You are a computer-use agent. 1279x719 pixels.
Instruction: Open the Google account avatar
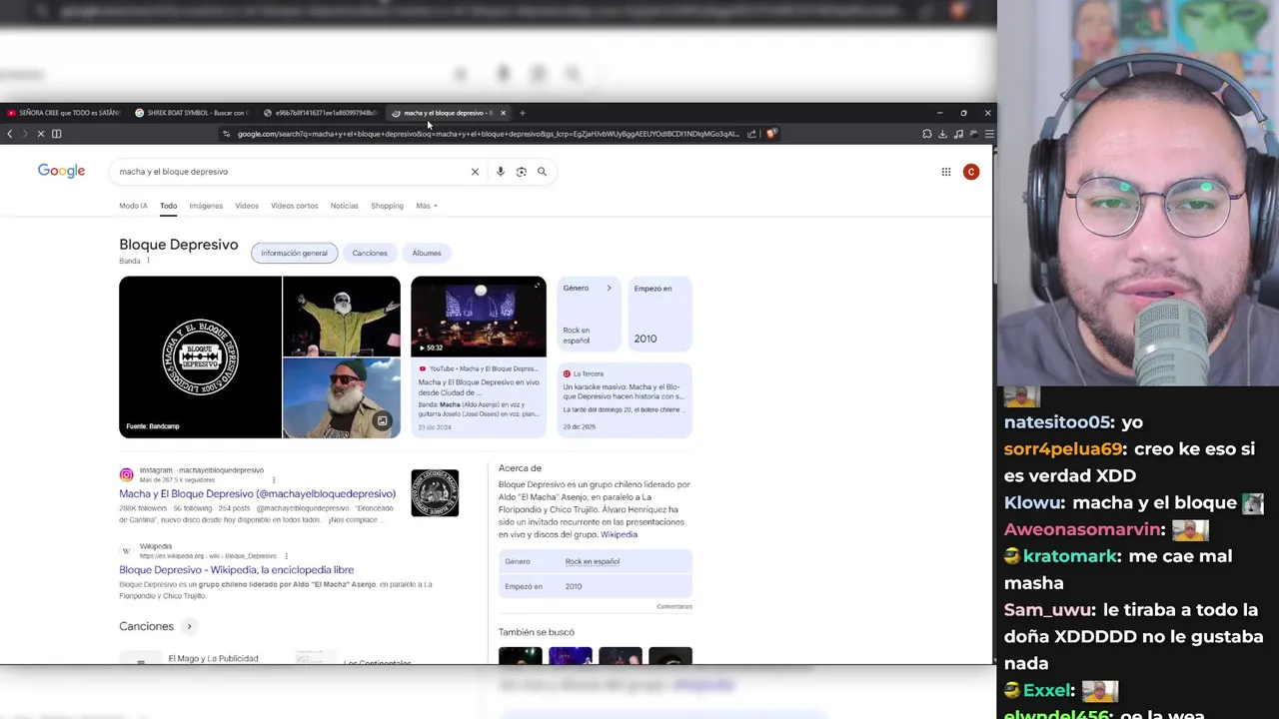point(970,172)
